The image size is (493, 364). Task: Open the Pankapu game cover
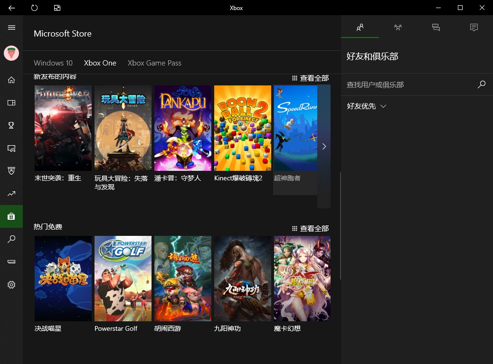coord(183,128)
